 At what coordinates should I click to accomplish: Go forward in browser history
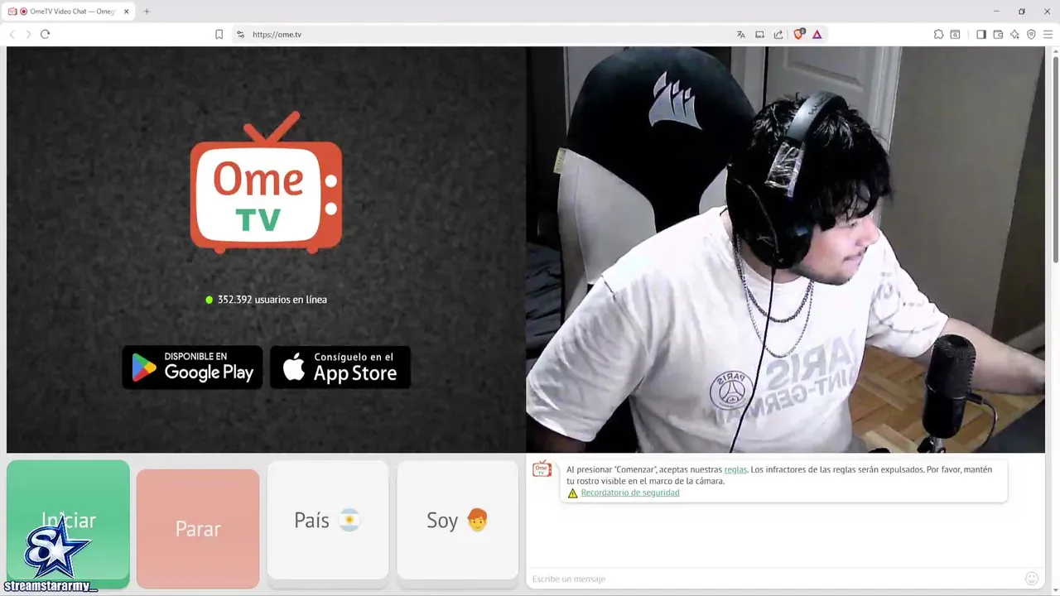coord(28,34)
